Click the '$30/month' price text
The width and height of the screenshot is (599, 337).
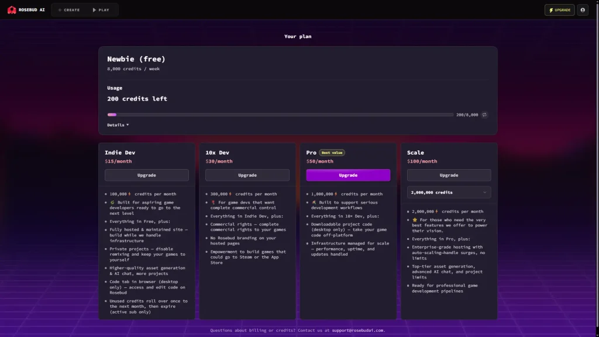(x=219, y=161)
